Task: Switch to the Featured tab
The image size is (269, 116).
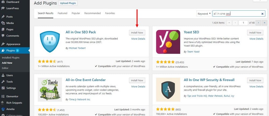Action: click(62, 13)
